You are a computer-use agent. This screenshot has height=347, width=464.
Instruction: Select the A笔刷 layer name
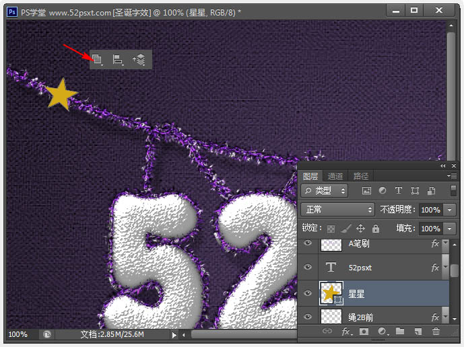pyautogui.click(x=359, y=243)
